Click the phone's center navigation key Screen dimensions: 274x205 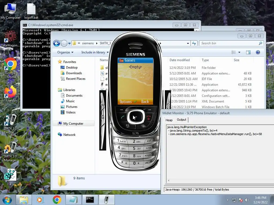point(135,117)
